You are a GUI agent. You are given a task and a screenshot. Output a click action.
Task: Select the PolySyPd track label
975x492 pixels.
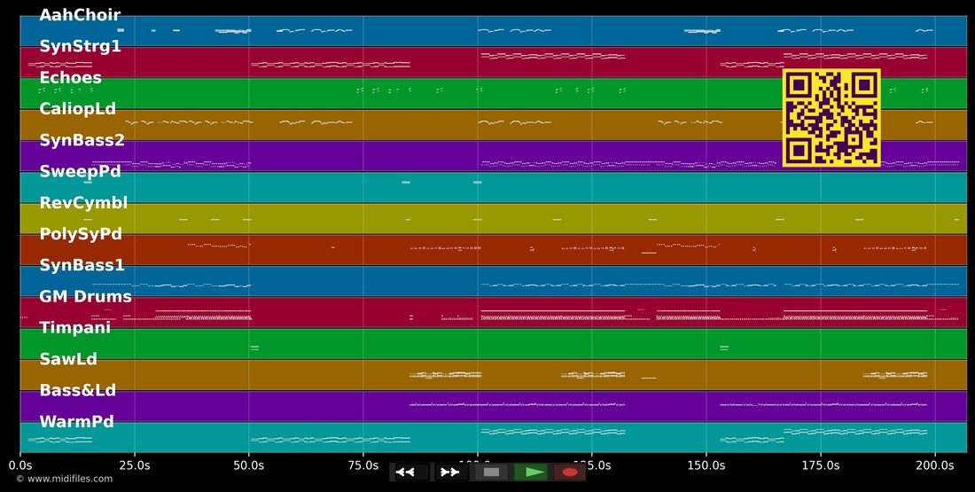click(x=80, y=235)
